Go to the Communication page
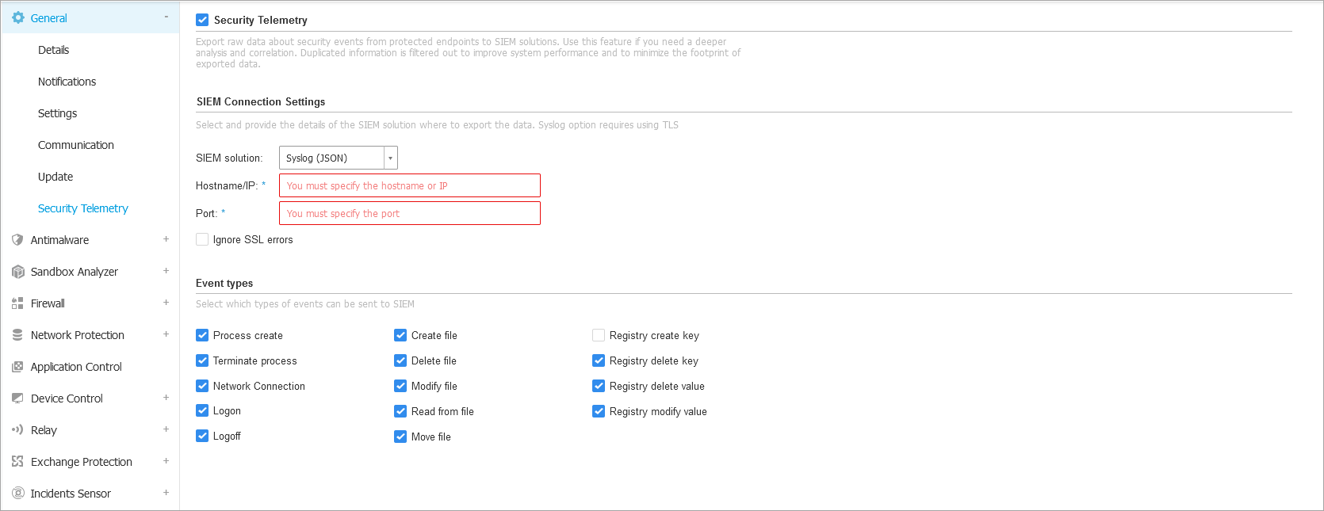Viewport: 1324px width, 511px height. click(x=75, y=145)
